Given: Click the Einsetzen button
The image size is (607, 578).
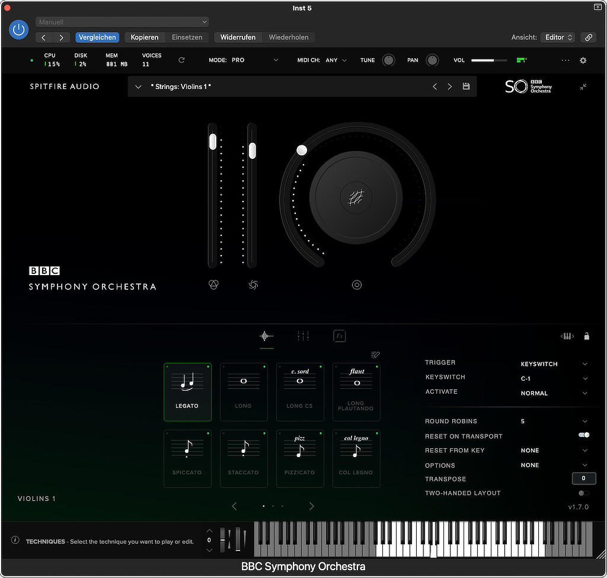Looking at the screenshot, I should tap(187, 37).
